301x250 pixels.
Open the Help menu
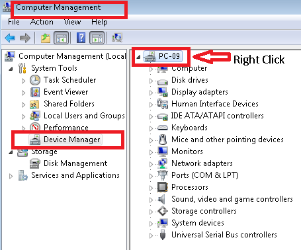coord(99,22)
